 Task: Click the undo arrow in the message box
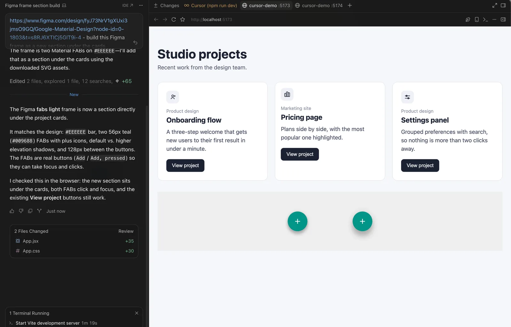tap(135, 42)
